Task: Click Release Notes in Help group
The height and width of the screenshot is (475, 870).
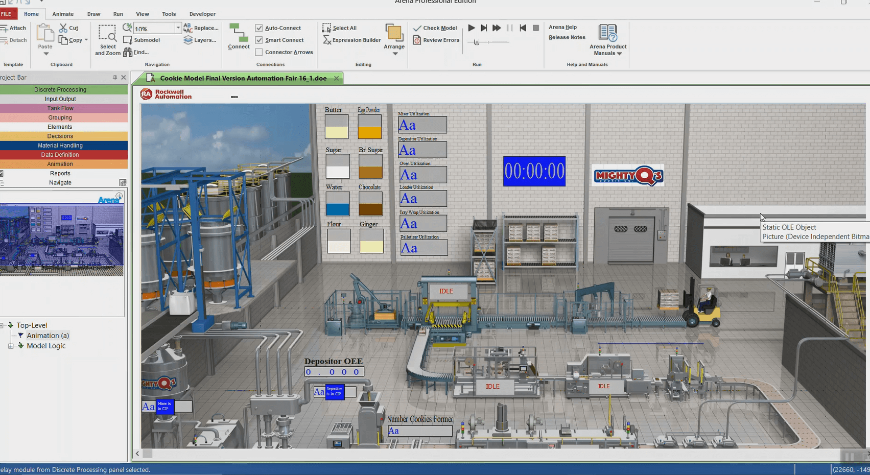Action: tap(567, 37)
